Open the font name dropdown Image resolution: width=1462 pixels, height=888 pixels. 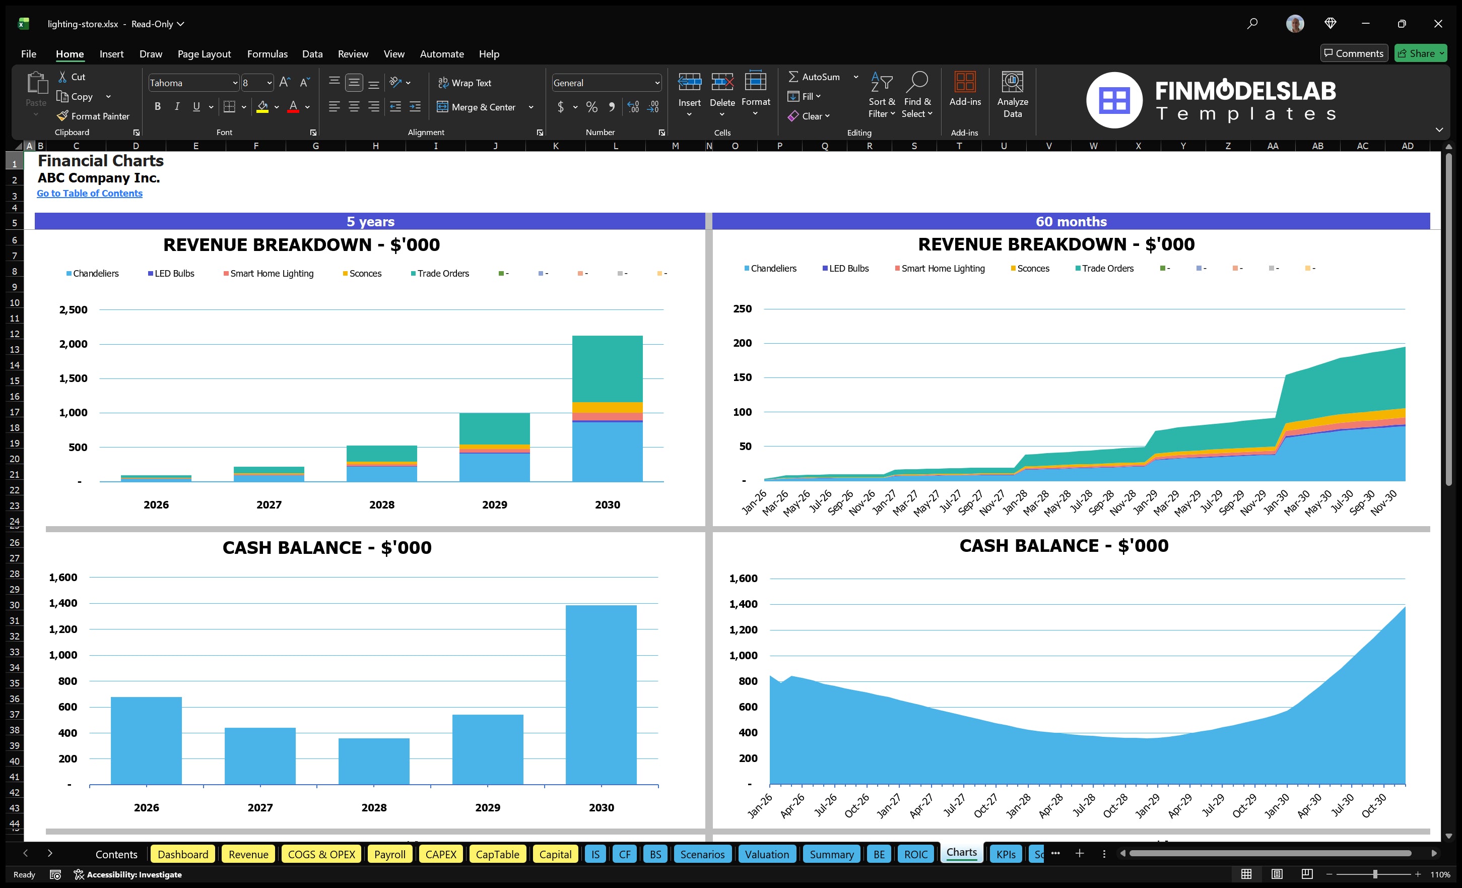pos(236,83)
